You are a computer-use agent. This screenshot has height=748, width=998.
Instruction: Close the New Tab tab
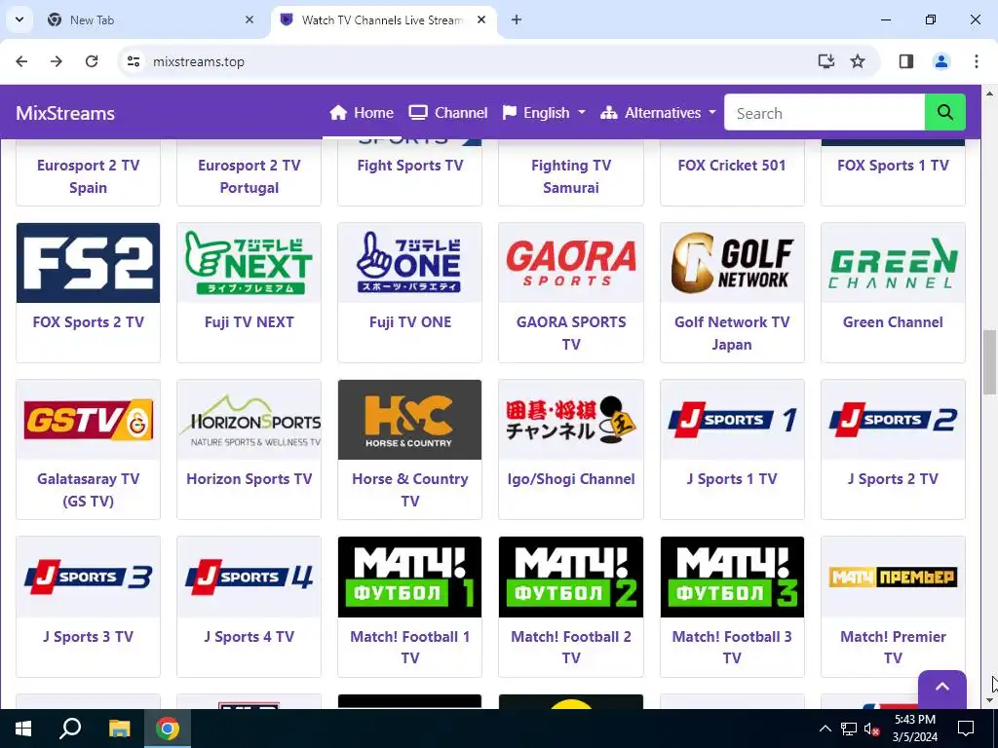coord(249,19)
